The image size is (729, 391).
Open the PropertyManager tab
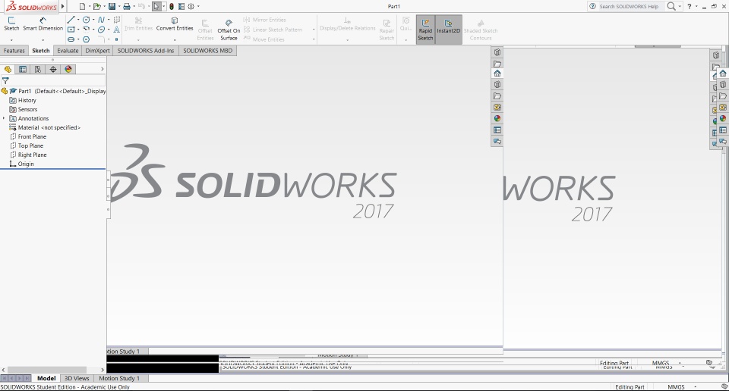[22, 69]
